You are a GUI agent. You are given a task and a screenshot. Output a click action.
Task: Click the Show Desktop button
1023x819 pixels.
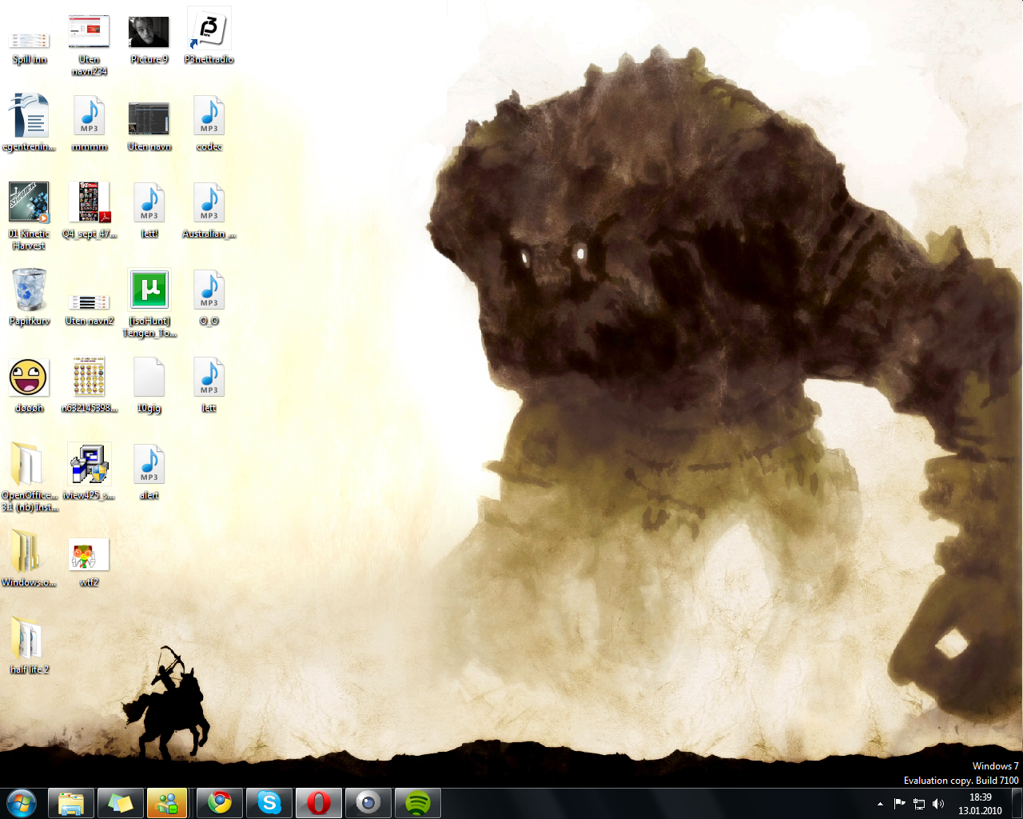(x=1017, y=803)
